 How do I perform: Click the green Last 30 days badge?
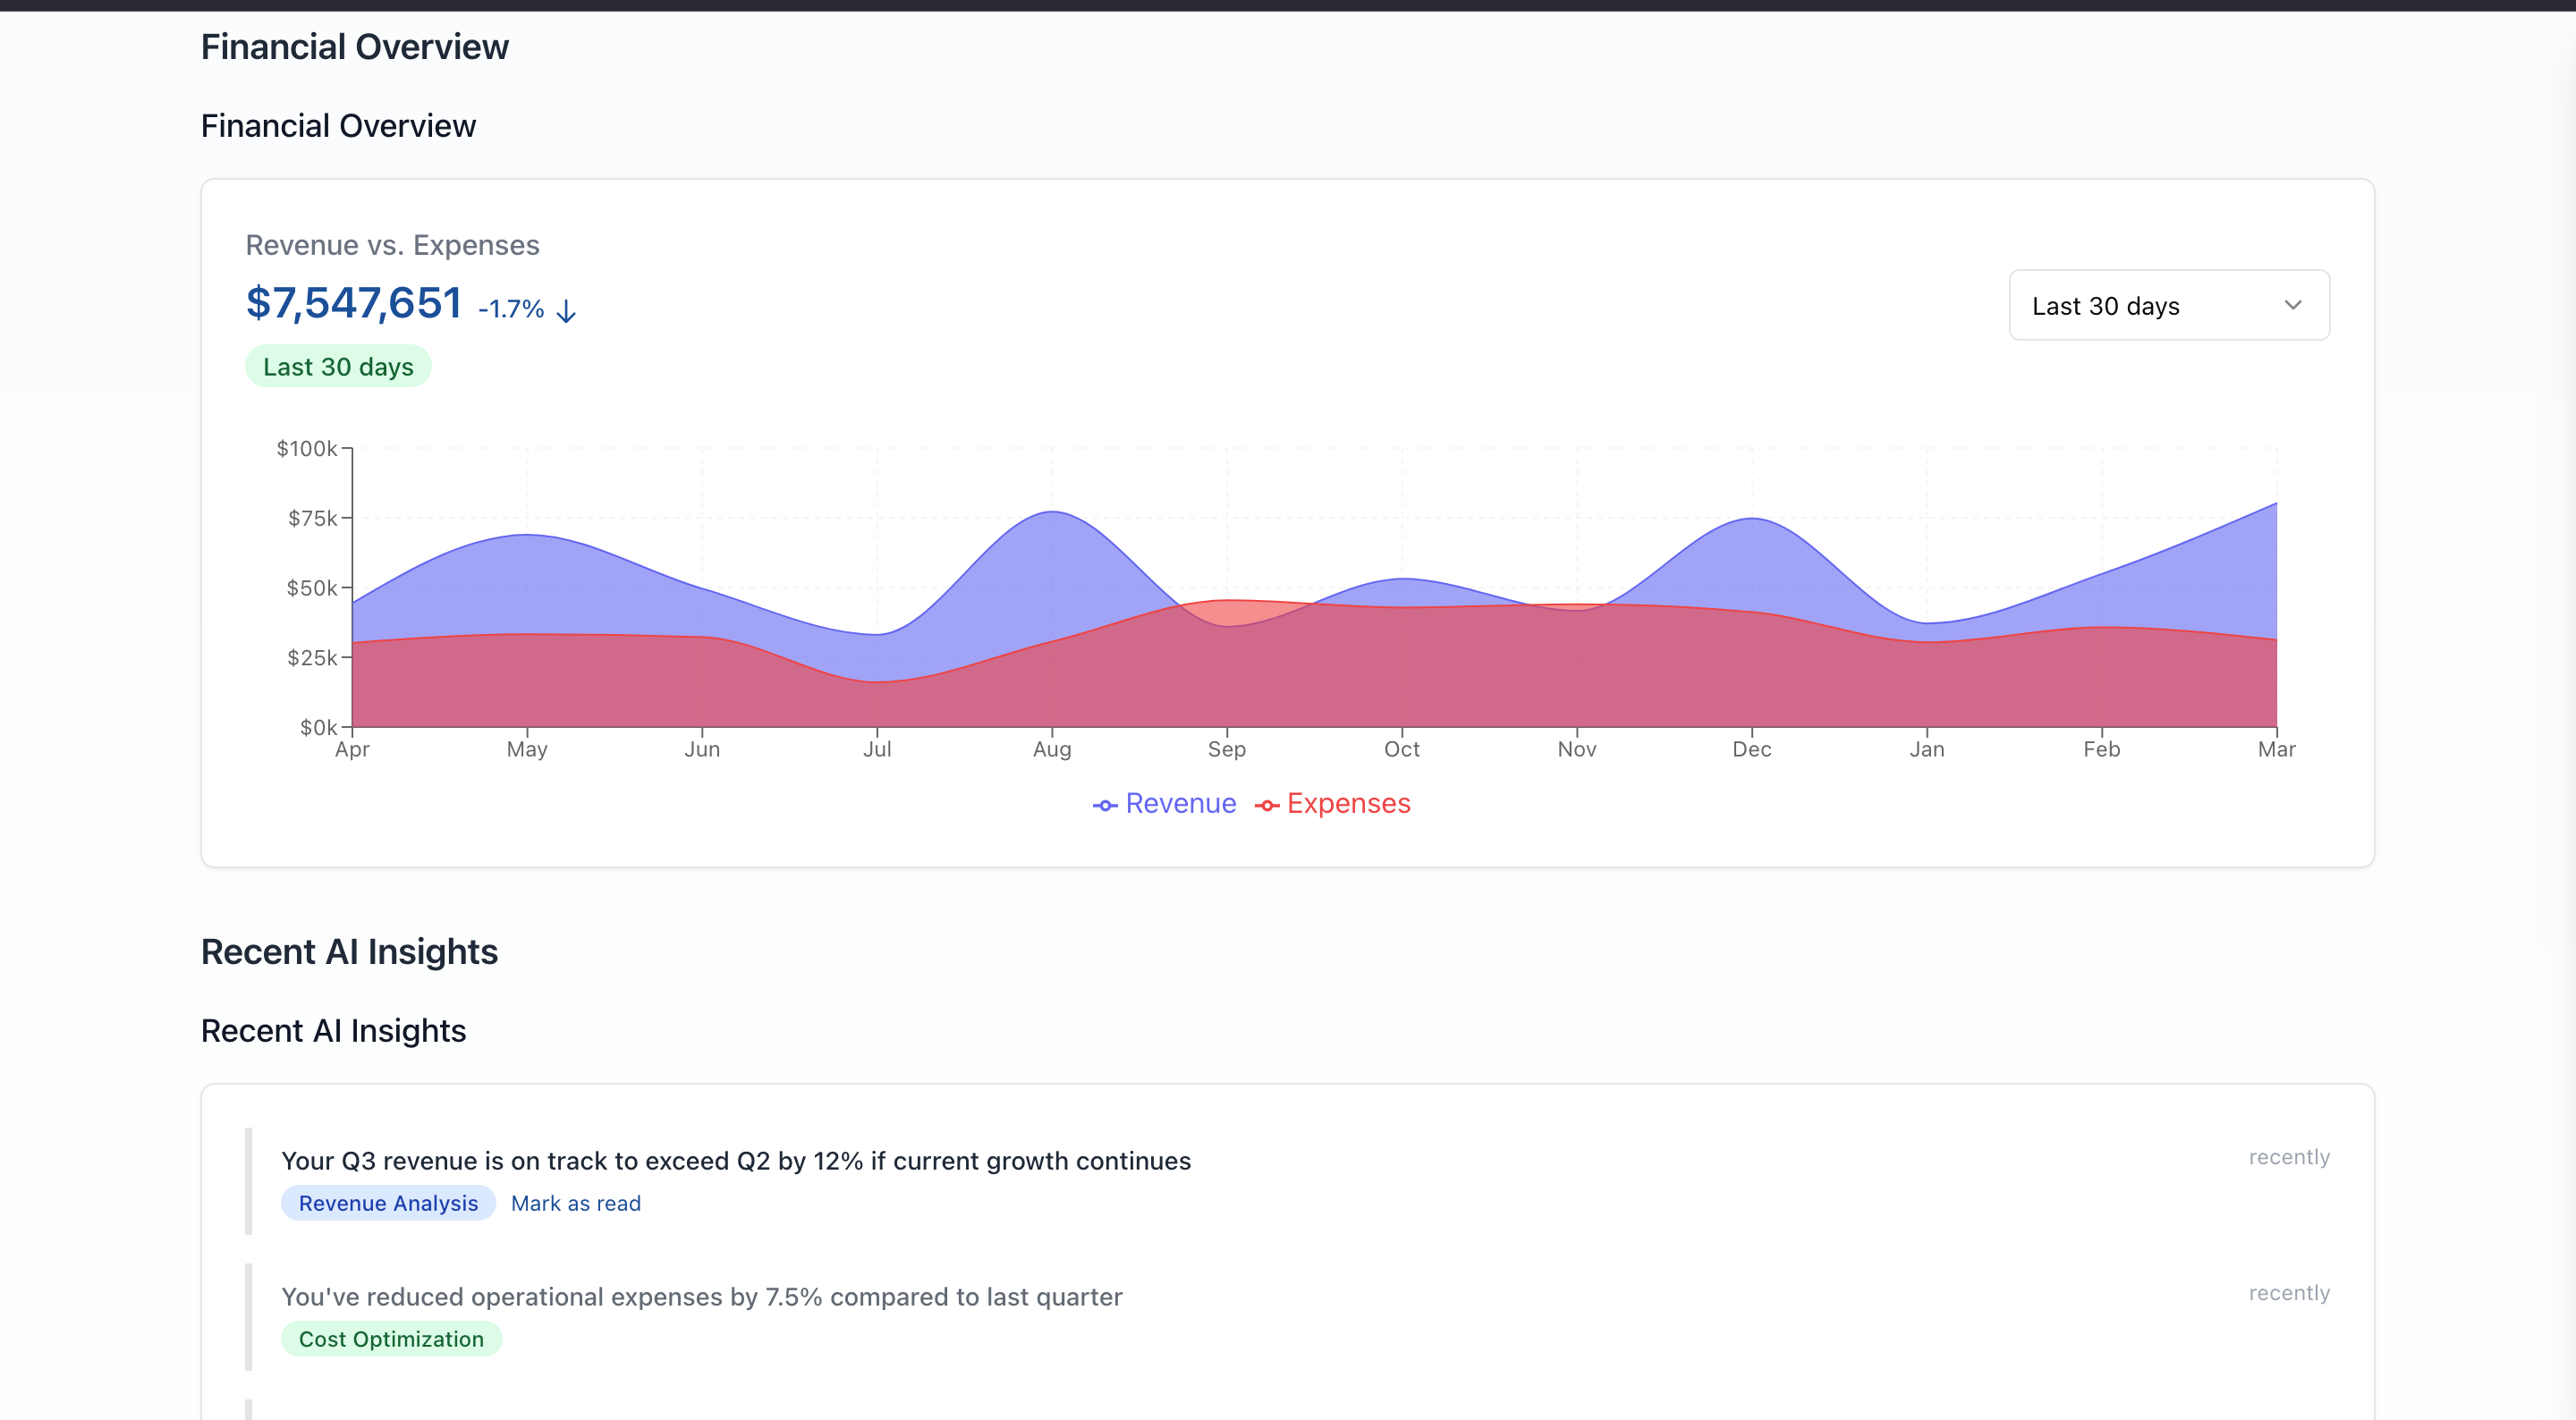[338, 367]
